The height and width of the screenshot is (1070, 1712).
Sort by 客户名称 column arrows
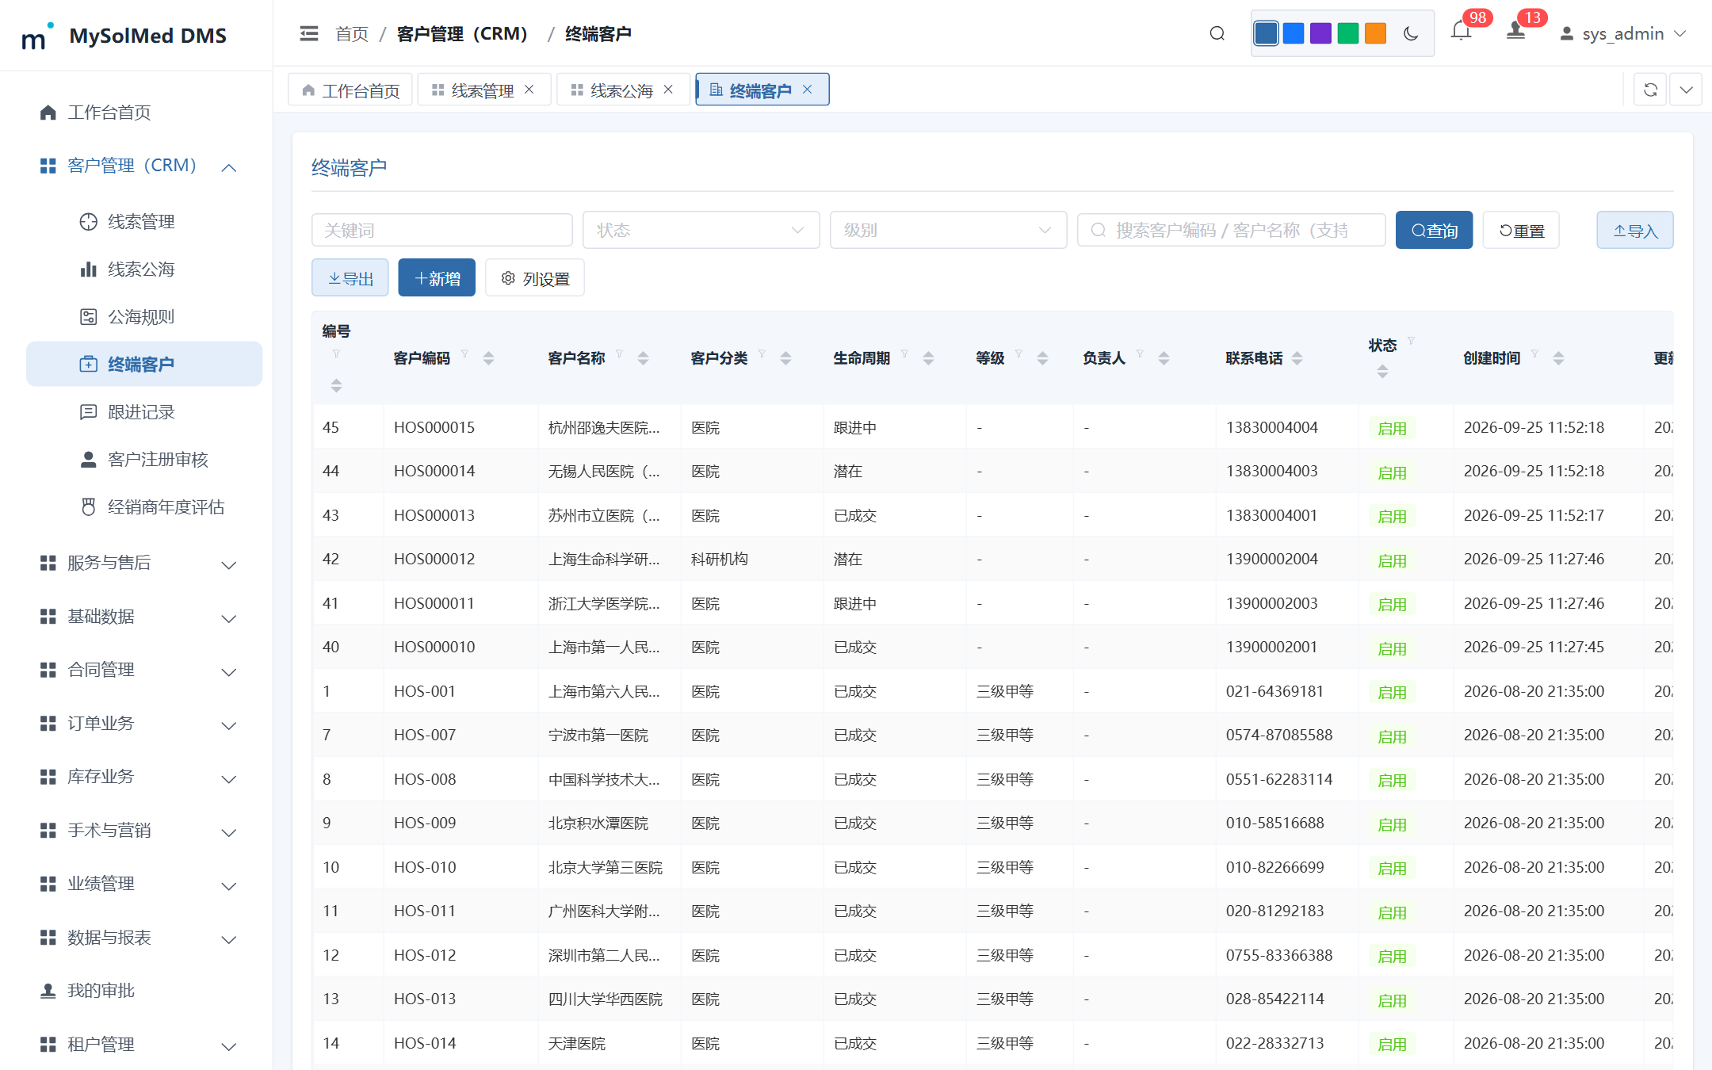coord(643,358)
